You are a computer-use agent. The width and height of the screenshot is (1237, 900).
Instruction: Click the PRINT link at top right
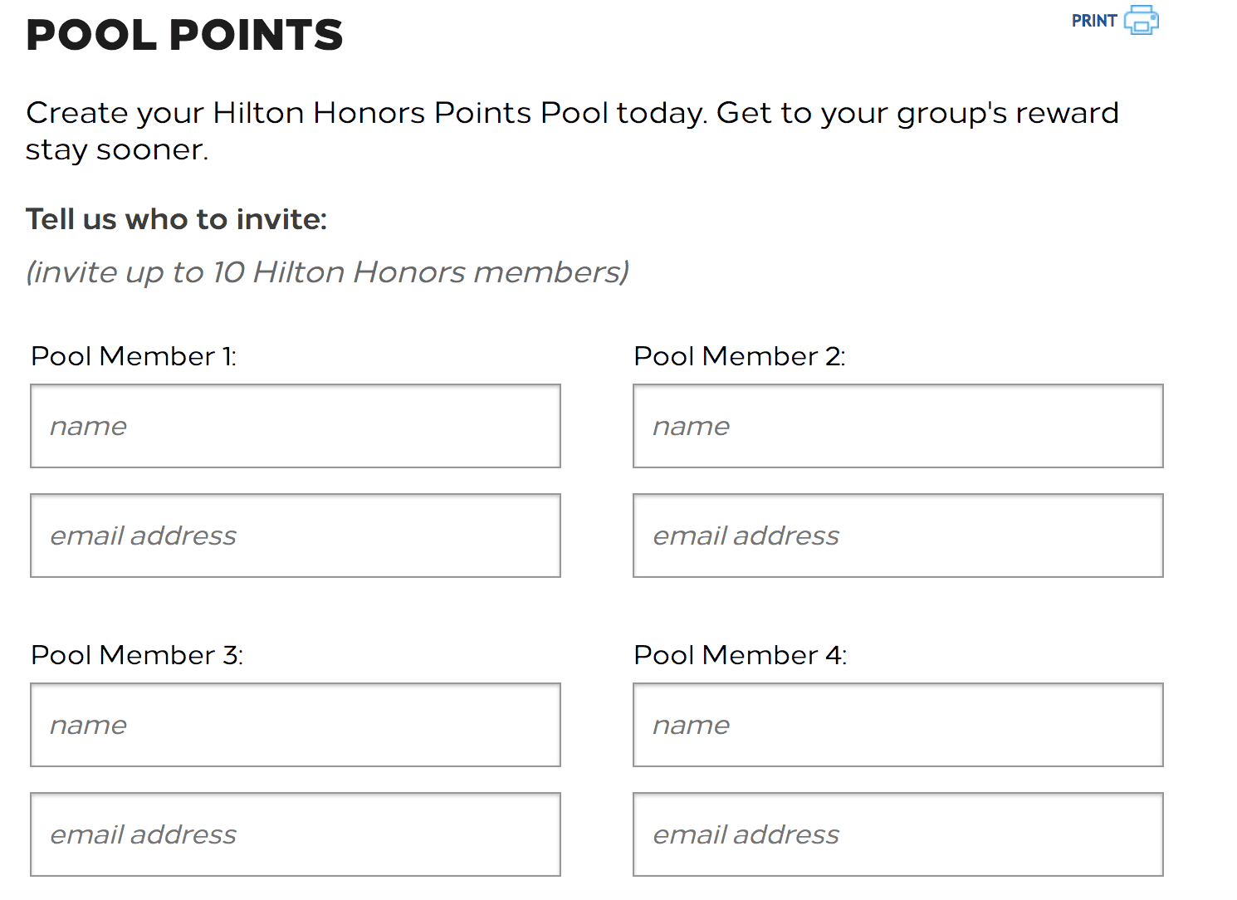click(x=1093, y=20)
